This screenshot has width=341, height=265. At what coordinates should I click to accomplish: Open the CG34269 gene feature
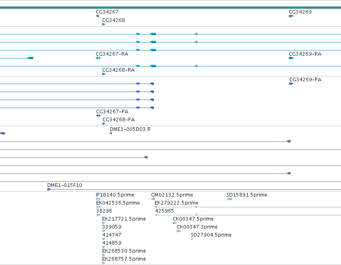point(291,16)
